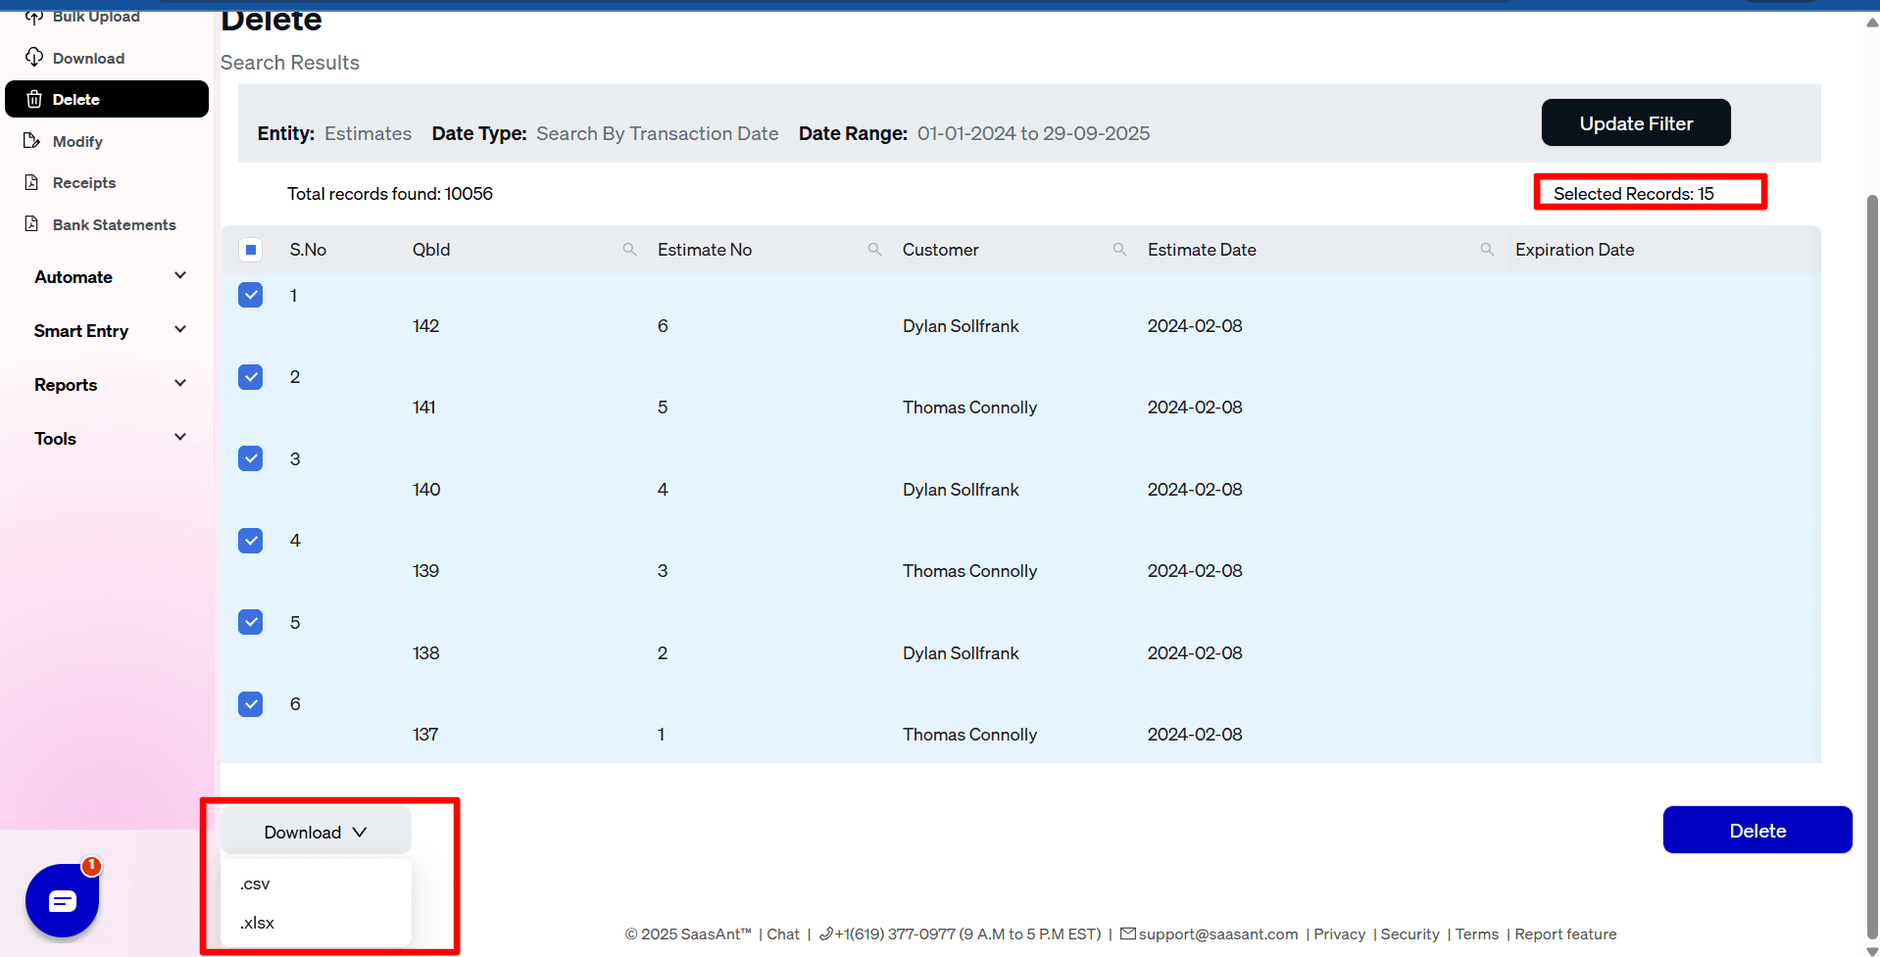This screenshot has width=1880, height=957.
Task: Deselect checkbox for row 6 Thomas Connolly
Action: [251, 703]
